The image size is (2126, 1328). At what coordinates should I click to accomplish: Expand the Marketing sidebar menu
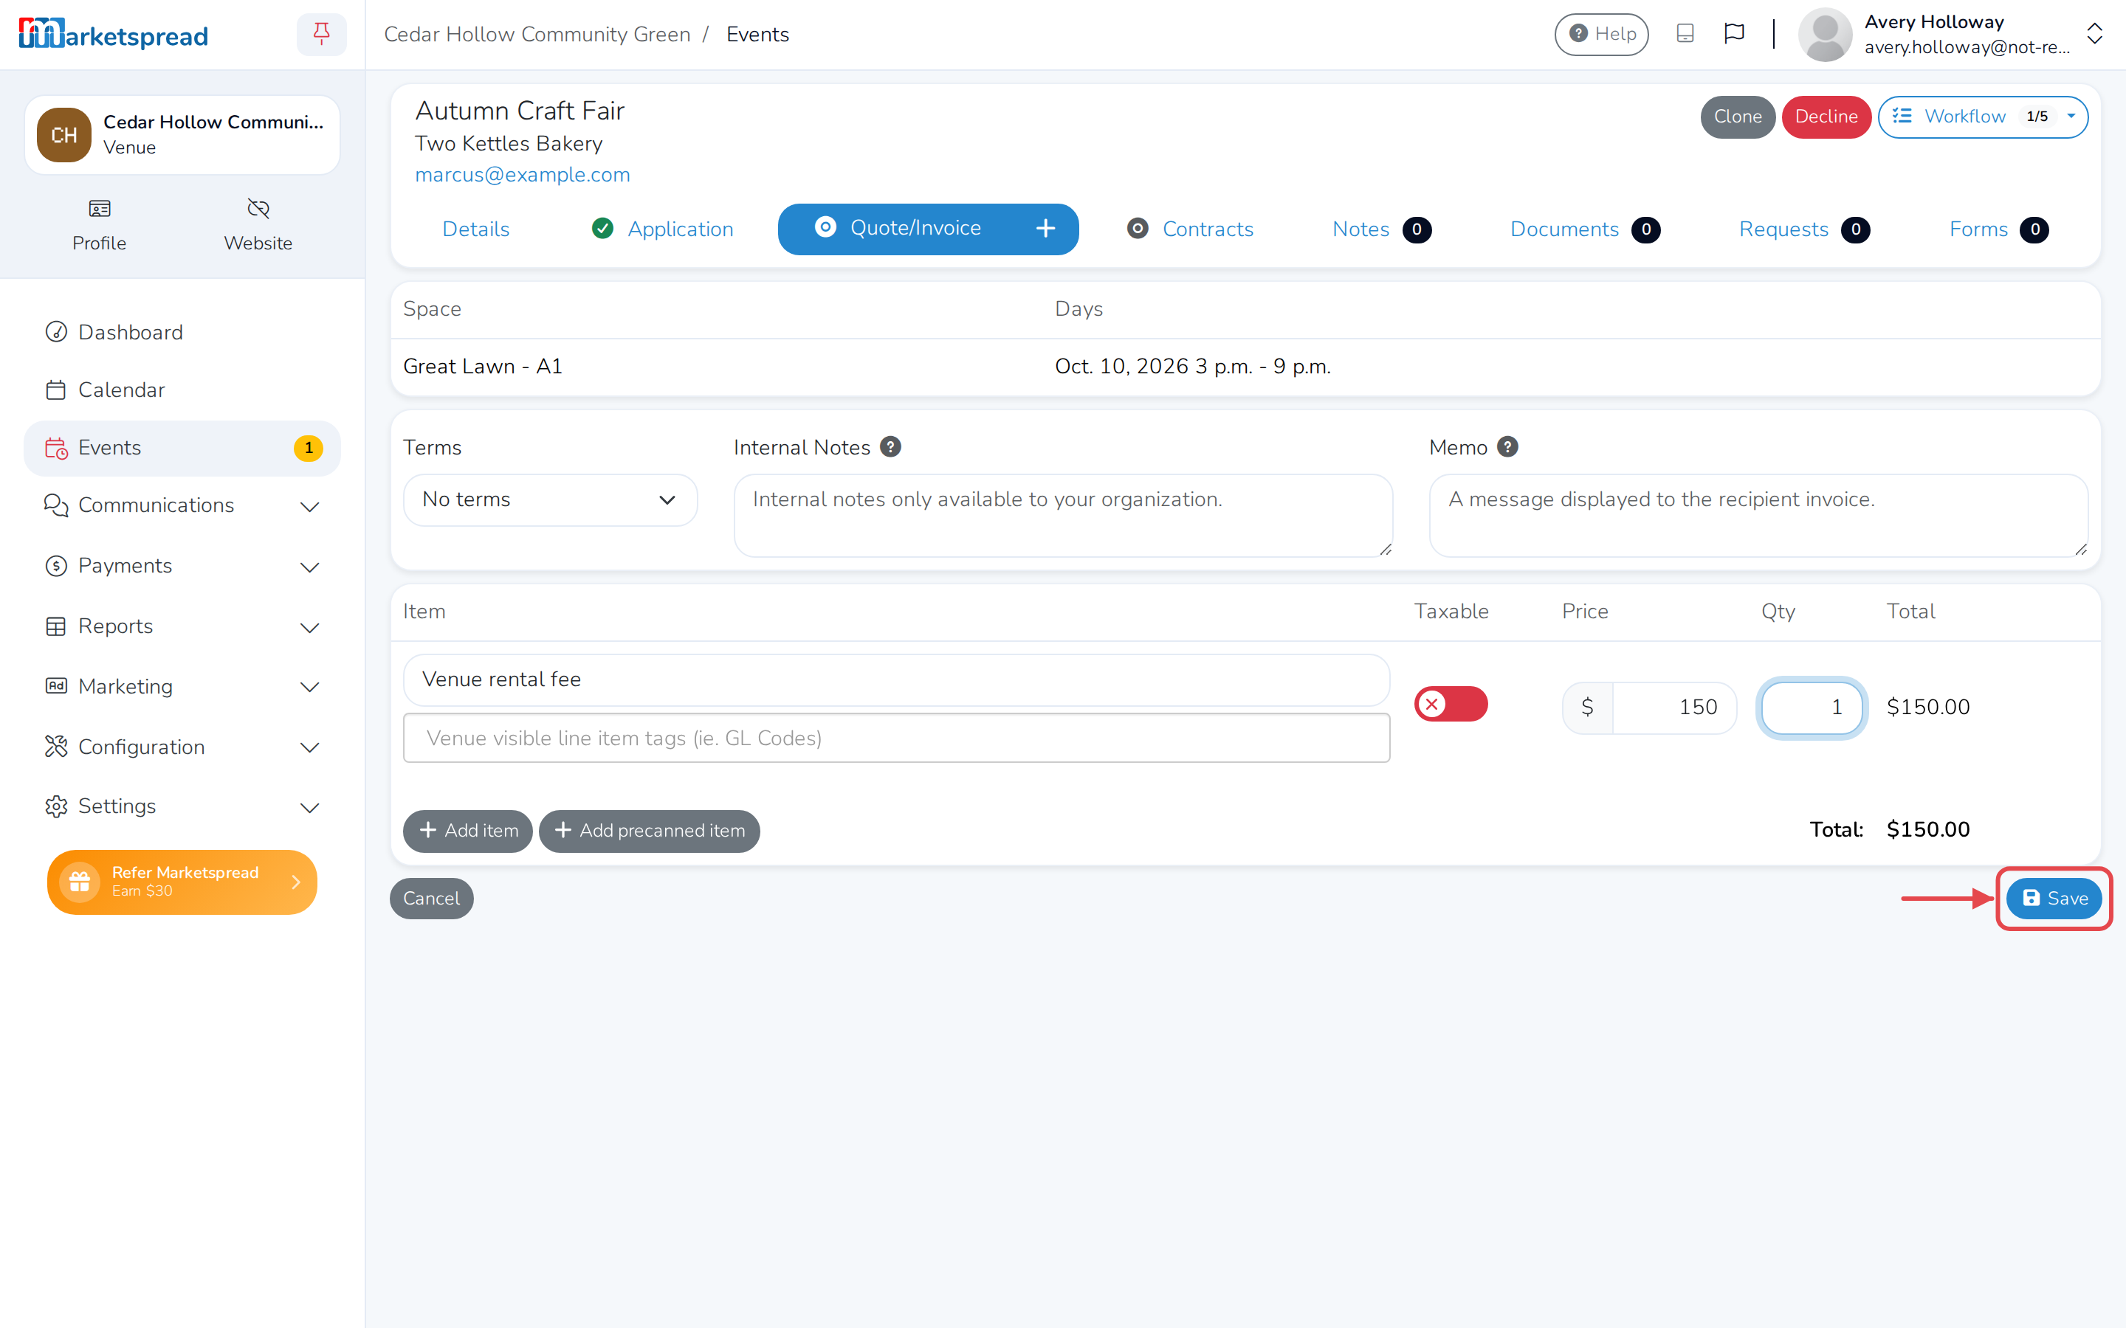click(x=182, y=687)
